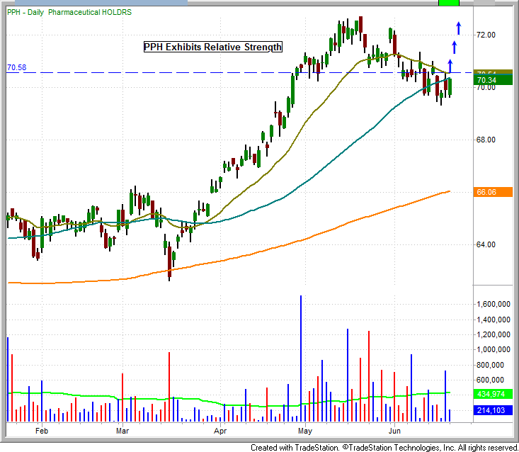
Task: Click the May date axis label
Action: 305,431
